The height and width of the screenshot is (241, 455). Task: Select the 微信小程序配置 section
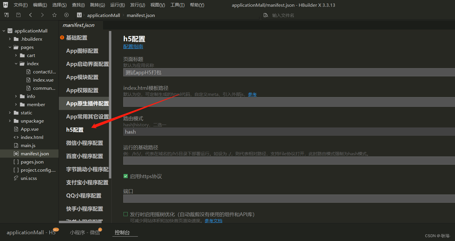coord(85,143)
